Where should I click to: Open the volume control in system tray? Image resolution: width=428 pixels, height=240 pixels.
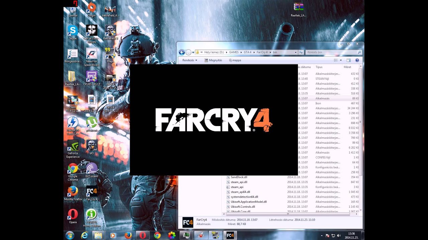(x=339, y=236)
